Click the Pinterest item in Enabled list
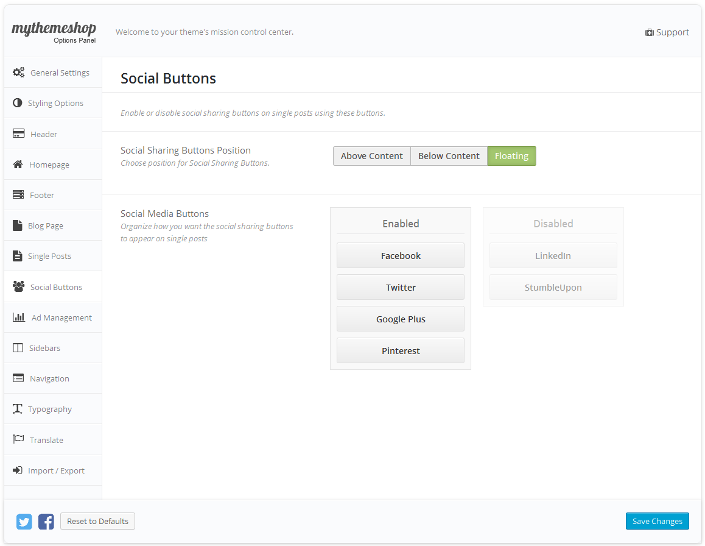 point(401,351)
